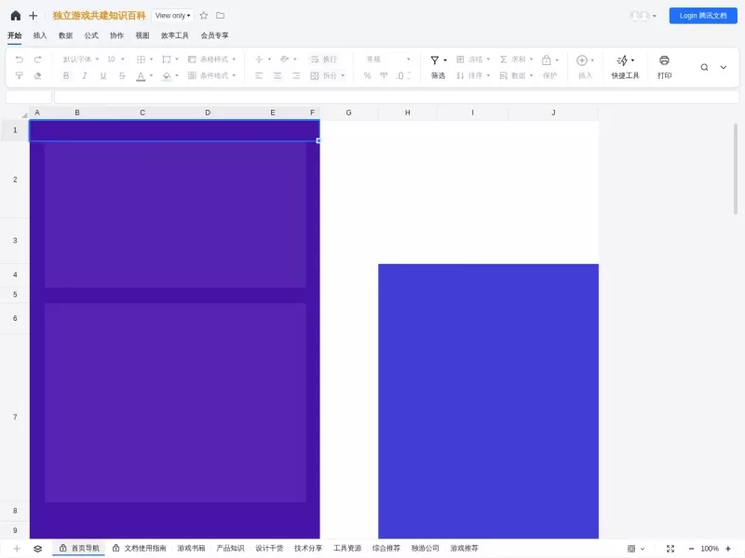Open the print tool (打印)
The width and height of the screenshot is (745, 558).
pyautogui.click(x=664, y=67)
